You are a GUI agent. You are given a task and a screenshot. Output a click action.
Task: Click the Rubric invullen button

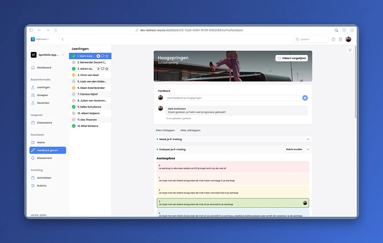(294, 149)
